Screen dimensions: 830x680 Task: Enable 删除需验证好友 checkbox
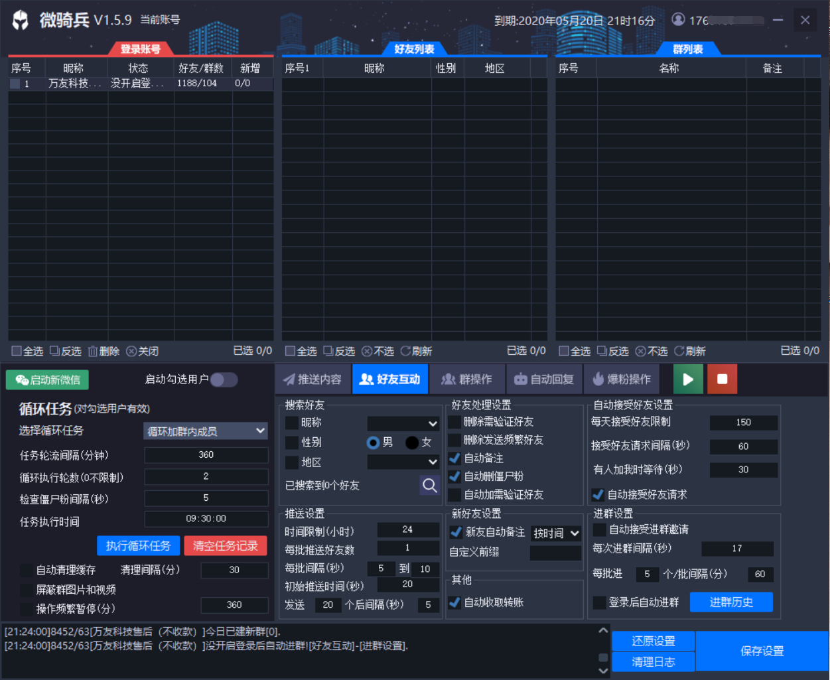click(454, 422)
